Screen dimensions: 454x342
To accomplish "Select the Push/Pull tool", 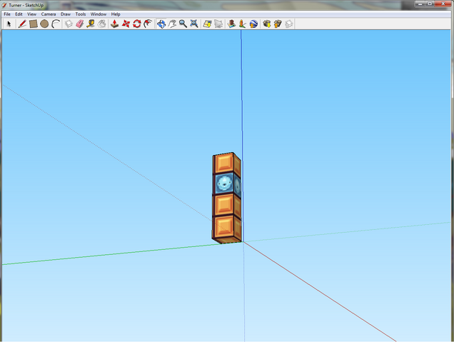I will click(x=115, y=24).
